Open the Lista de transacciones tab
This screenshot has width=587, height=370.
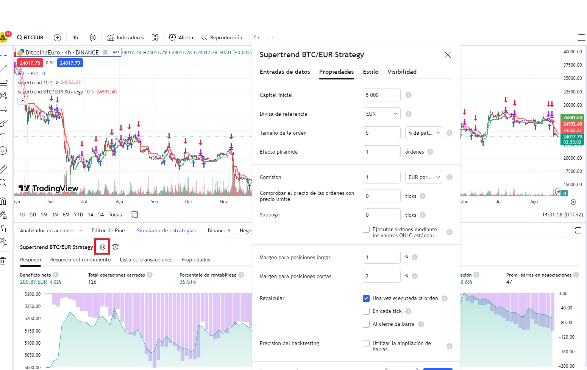tap(146, 260)
